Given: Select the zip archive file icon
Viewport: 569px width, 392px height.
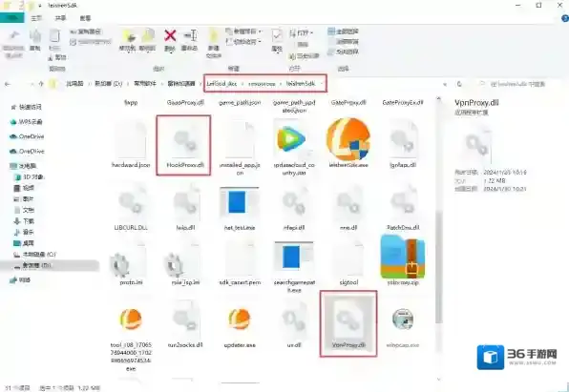Looking at the screenshot, I should [x=403, y=256].
